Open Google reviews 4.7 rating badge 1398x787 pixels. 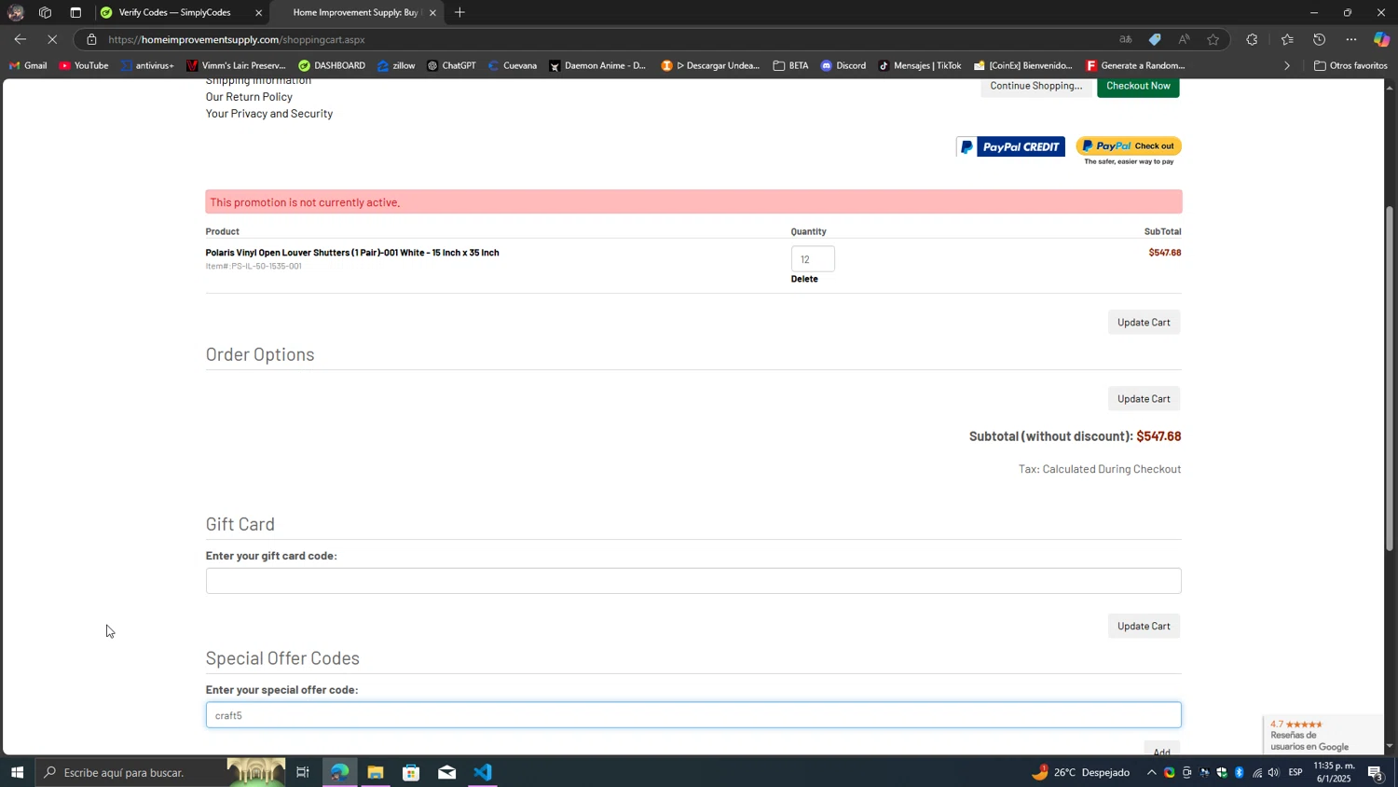click(1323, 735)
